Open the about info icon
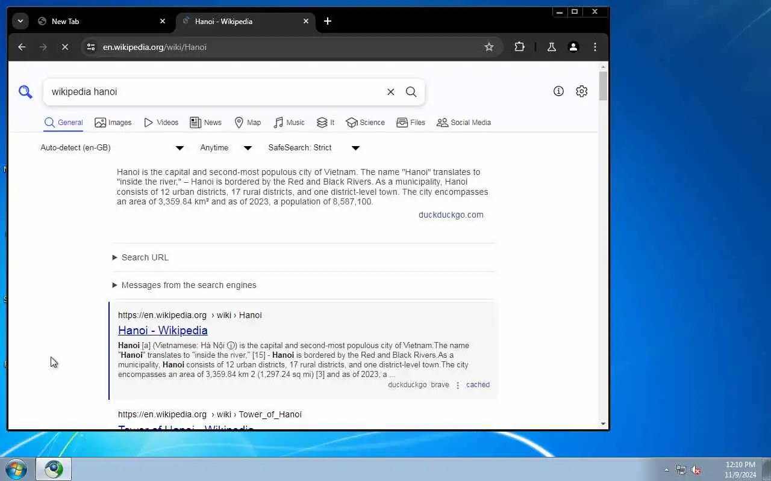 [558, 91]
